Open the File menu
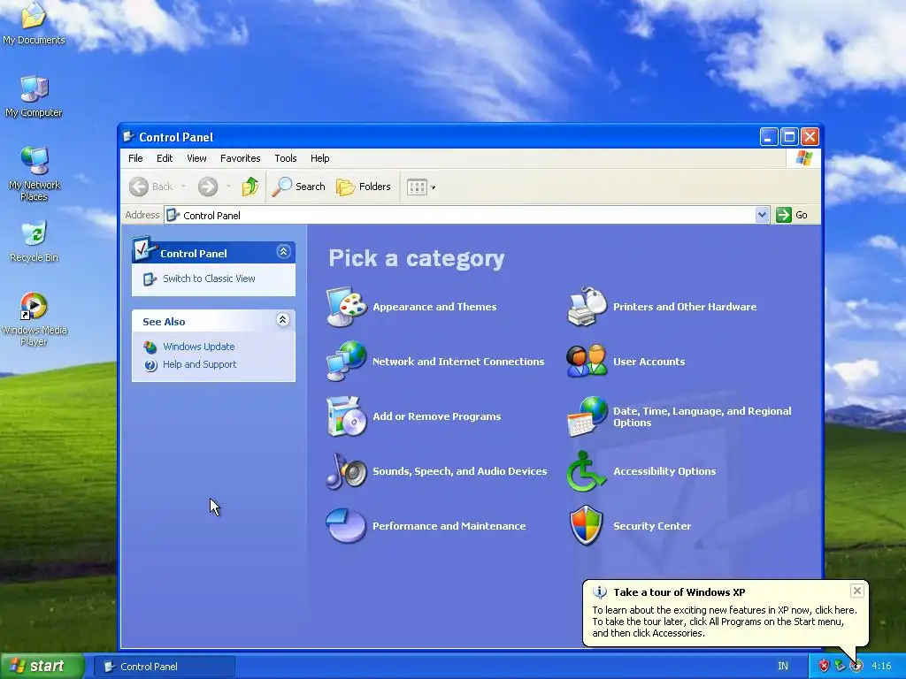 pos(135,158)
